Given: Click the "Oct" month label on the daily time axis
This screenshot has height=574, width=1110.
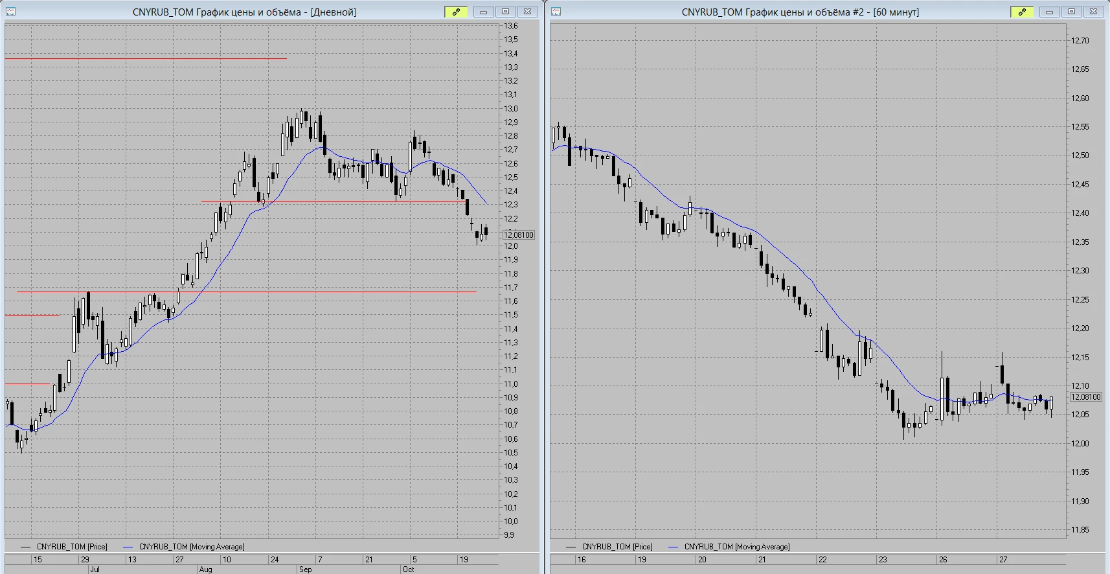Looking at the screenshot, I should point(408,569).
